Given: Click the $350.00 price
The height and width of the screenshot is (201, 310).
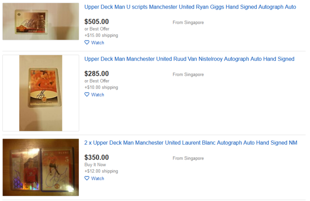Looking at the screenshot, I should pyautogui.click(x=96, y=158).
